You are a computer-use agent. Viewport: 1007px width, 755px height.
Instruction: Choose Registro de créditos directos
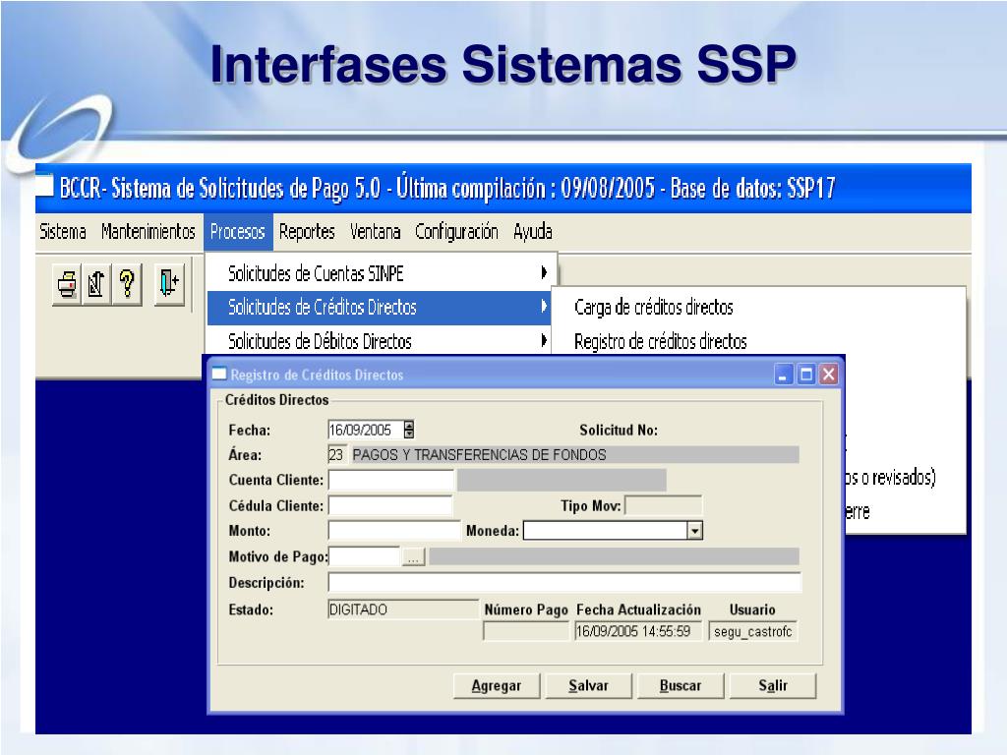(660, 341)
